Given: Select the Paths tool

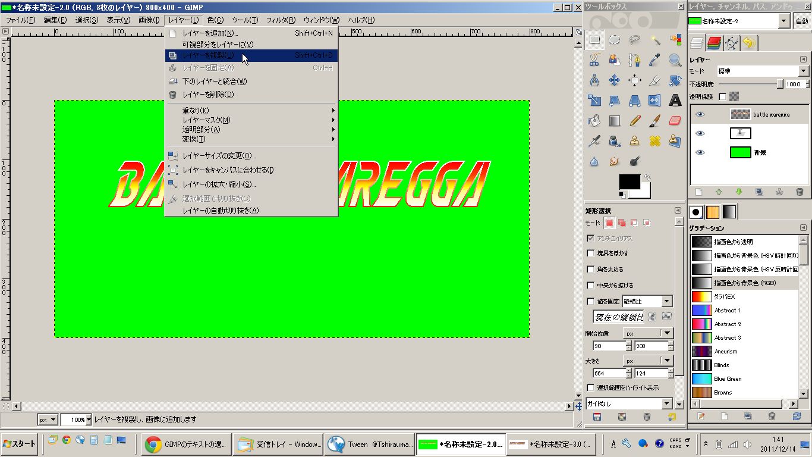Looking at the screenshot, I should pyautogui.click(x=634, y=60).
